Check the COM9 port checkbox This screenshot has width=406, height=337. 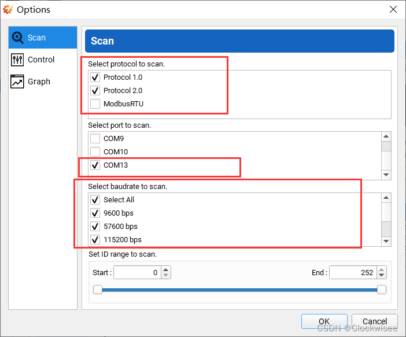(95, 139)
